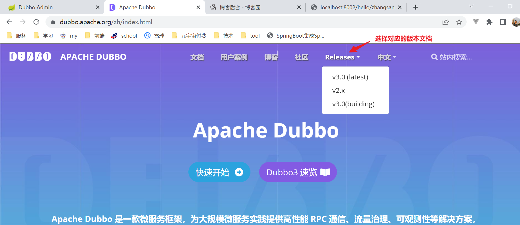Open the 学习 bookmark folder

pos(43,36)
